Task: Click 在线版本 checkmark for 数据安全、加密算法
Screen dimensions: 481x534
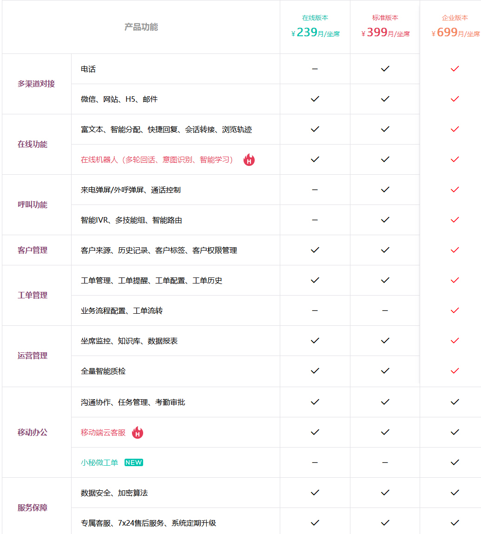Action: pos(315,493)
